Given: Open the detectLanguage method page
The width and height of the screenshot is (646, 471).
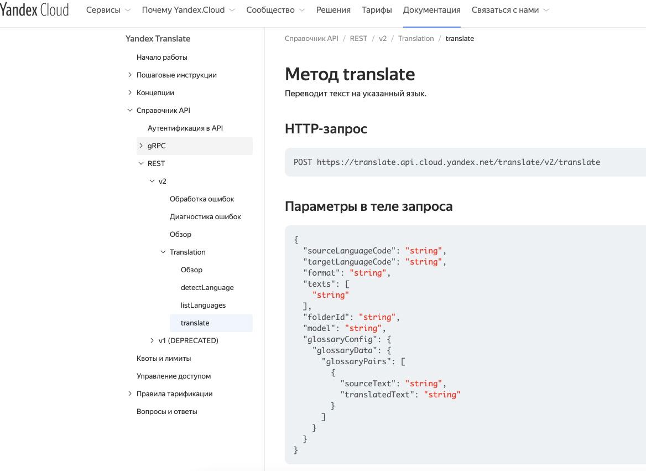Looking at the screenshot, I should point(207,287).
